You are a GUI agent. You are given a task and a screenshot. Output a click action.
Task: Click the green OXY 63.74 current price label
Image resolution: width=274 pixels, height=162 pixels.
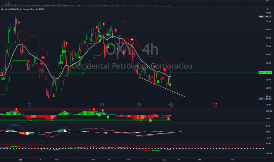click(x=265, y=72)
